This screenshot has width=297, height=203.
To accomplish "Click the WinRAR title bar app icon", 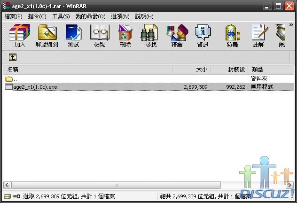I will (x=6, y=6).
